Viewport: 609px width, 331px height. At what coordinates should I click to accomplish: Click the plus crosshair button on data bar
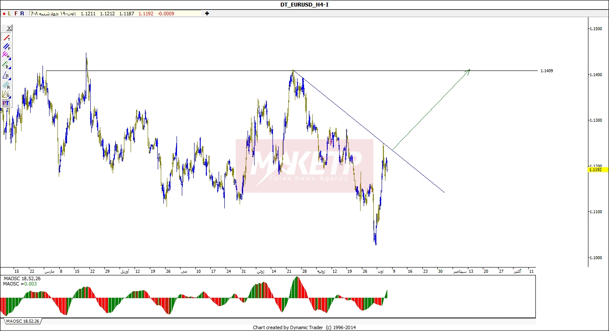pos(207,14)
